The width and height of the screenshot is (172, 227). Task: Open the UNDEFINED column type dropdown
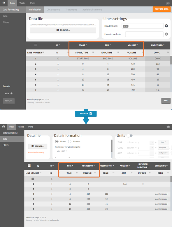coord(158,45)
